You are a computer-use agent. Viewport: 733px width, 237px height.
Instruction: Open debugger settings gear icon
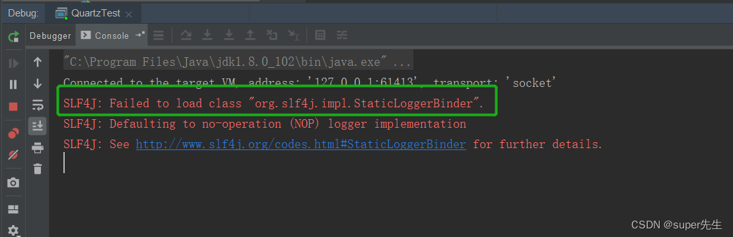coord(13,230)
